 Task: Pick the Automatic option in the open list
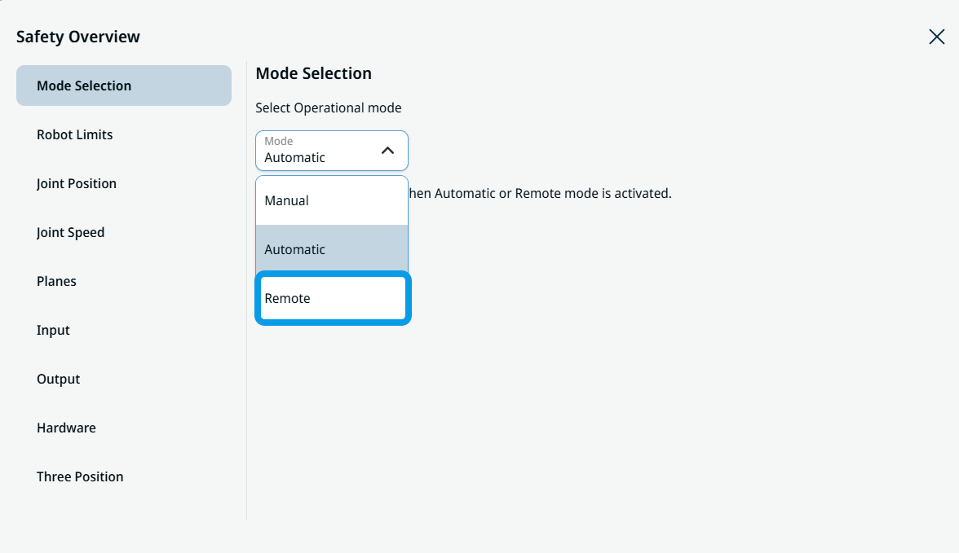coord(331,249)
